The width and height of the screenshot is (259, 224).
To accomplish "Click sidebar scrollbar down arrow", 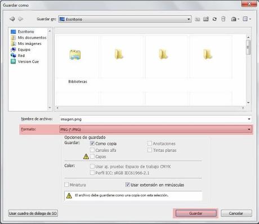I will 50,107.
